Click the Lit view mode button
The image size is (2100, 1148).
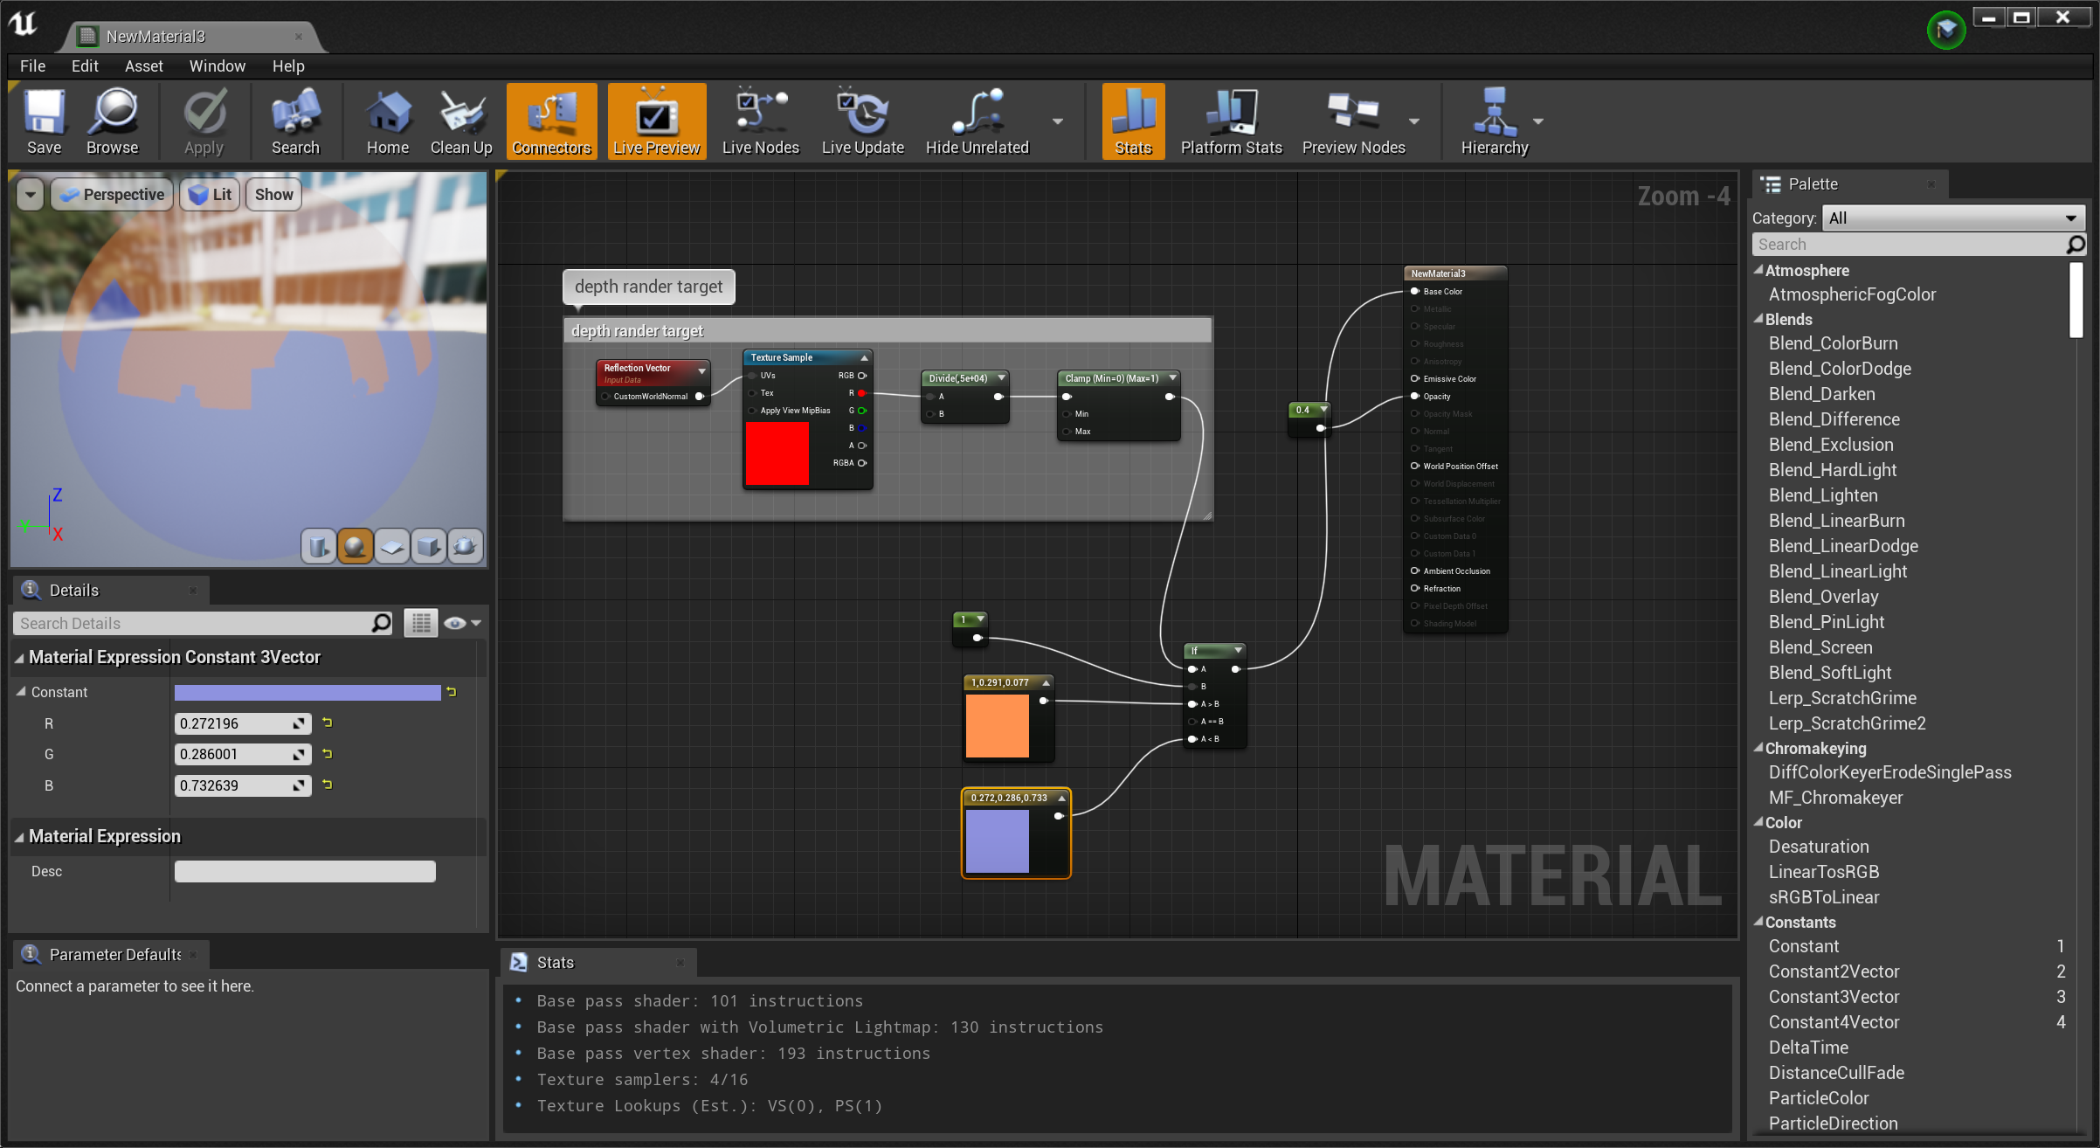pyautogui.click(x=211, y=195)
